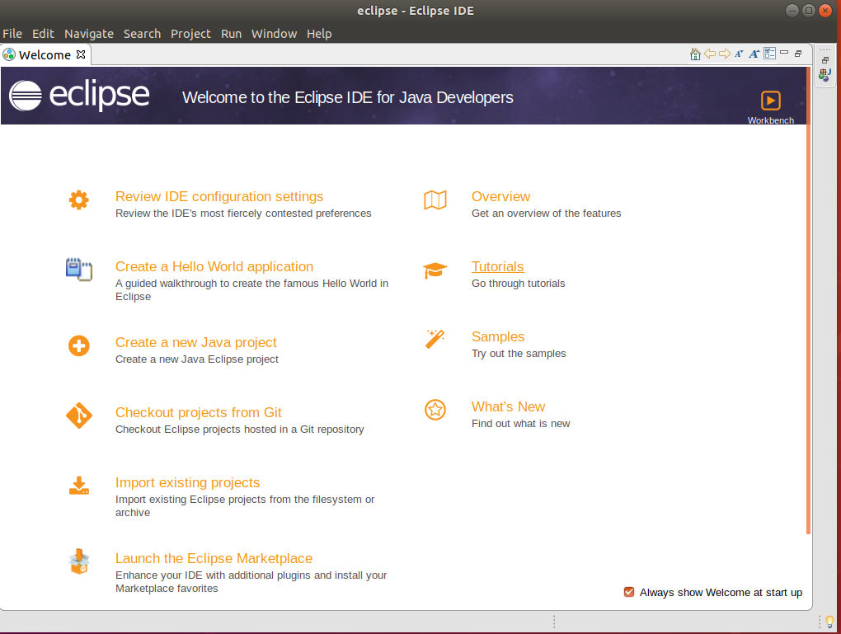Click 'Review the IDE's most fiercely contested preferences' text
Viewport: 841px width, 634px height.
coord(243,214)
